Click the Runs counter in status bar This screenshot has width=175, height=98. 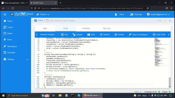tap(138, 92)
